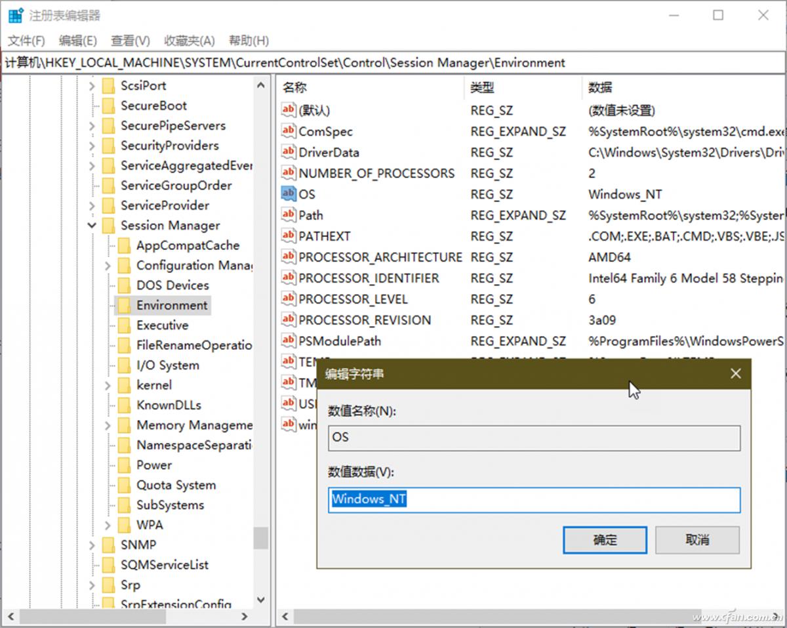Click the ab icon beside PATHEXT
Screen dimensions: 787x628
coord(288,236)
